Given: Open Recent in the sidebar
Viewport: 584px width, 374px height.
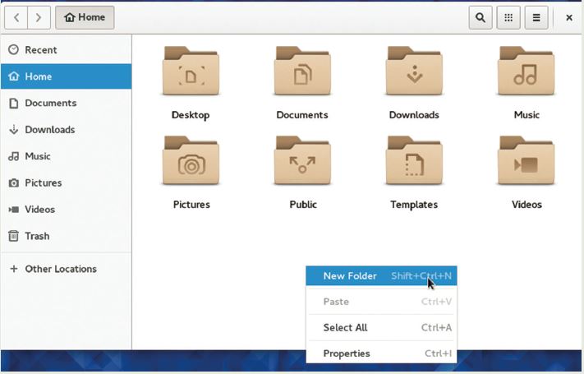Looking at the screenshot, I should click(67, 50).
